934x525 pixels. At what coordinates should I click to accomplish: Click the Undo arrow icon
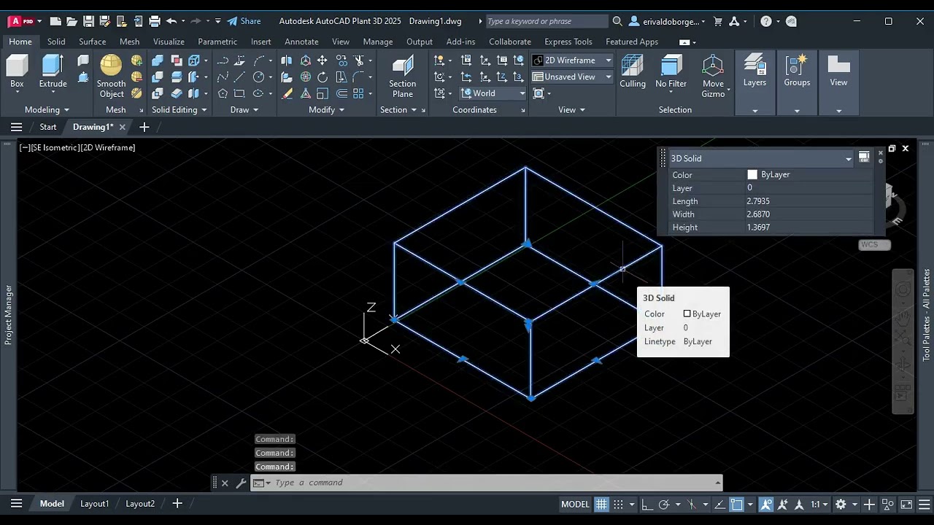point(171,21)
